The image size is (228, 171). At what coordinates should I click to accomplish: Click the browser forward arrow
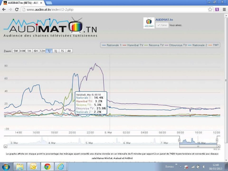coord(10,9)
